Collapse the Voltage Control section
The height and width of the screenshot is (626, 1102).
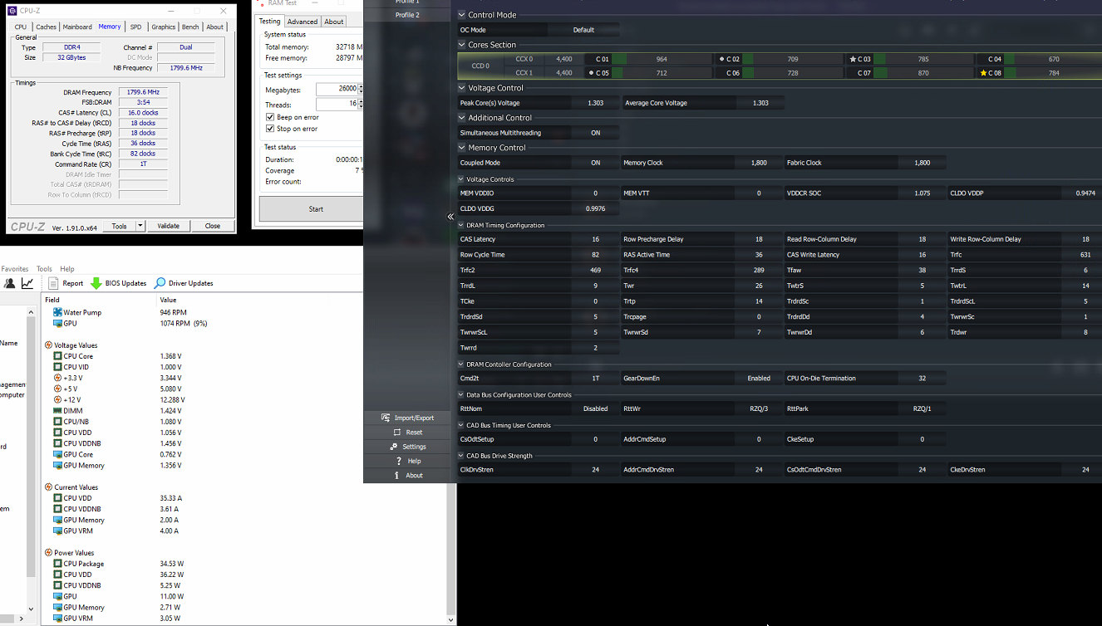pyautogui.click(x=462, y=88)
